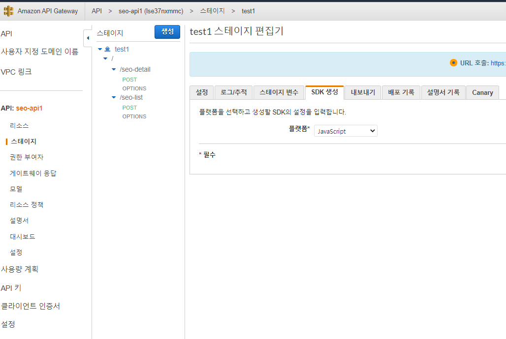The image size is (506, 339).
Task: Select the POST method under /seo-detail
Action: [129, 79]
